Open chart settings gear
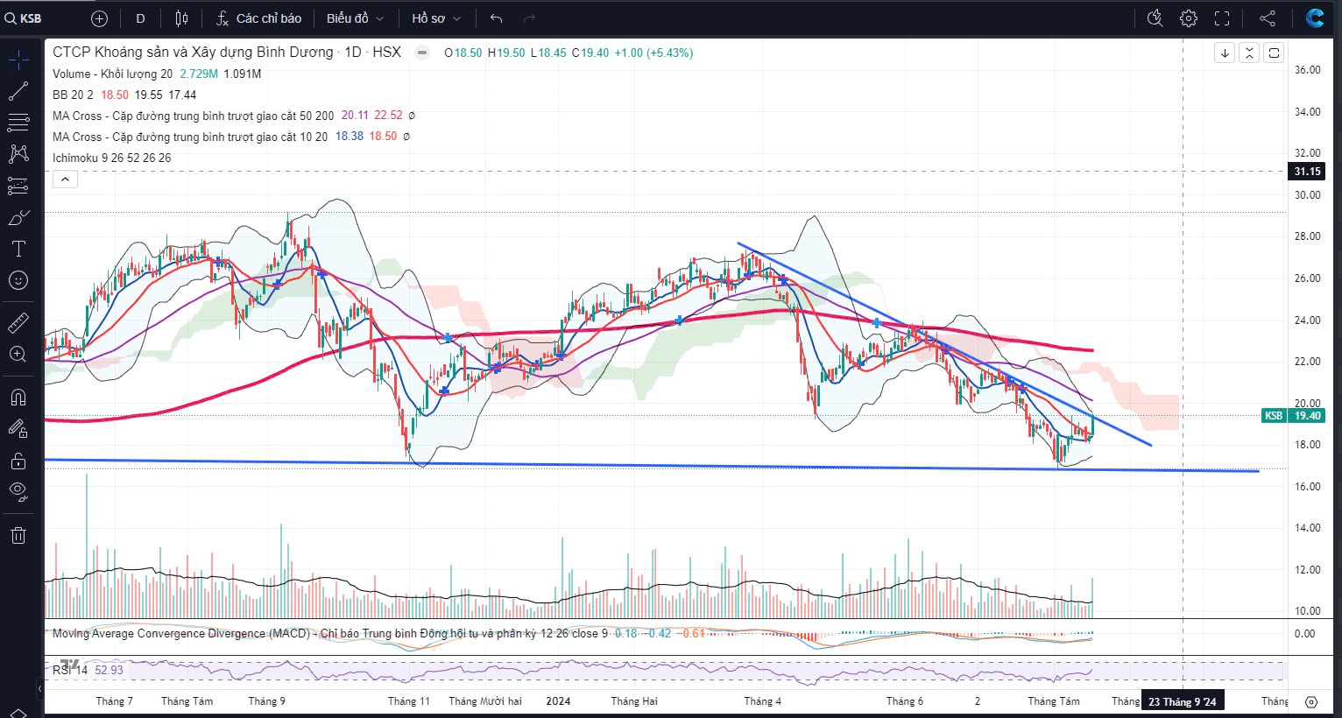 (1189, 18)
